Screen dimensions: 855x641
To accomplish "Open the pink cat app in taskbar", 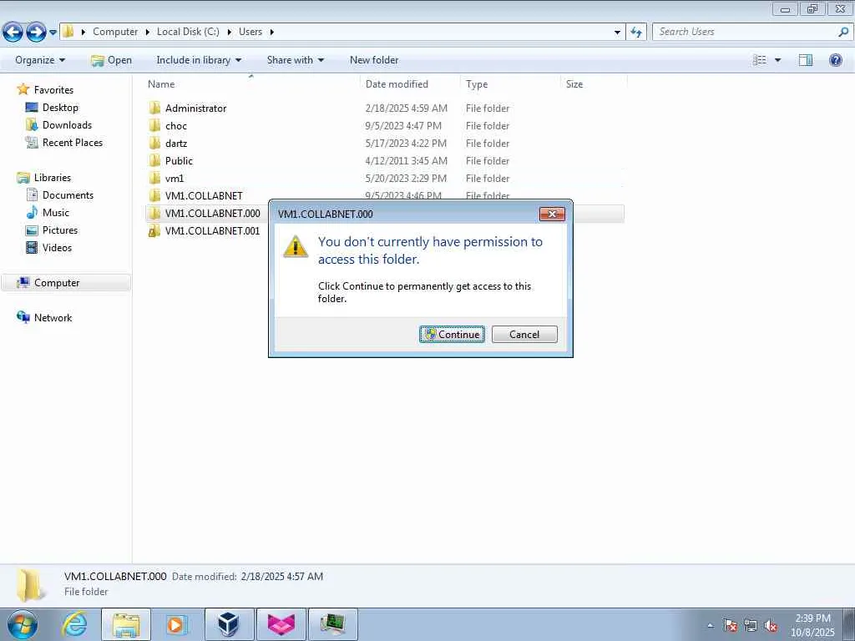I will coord(281,624).
